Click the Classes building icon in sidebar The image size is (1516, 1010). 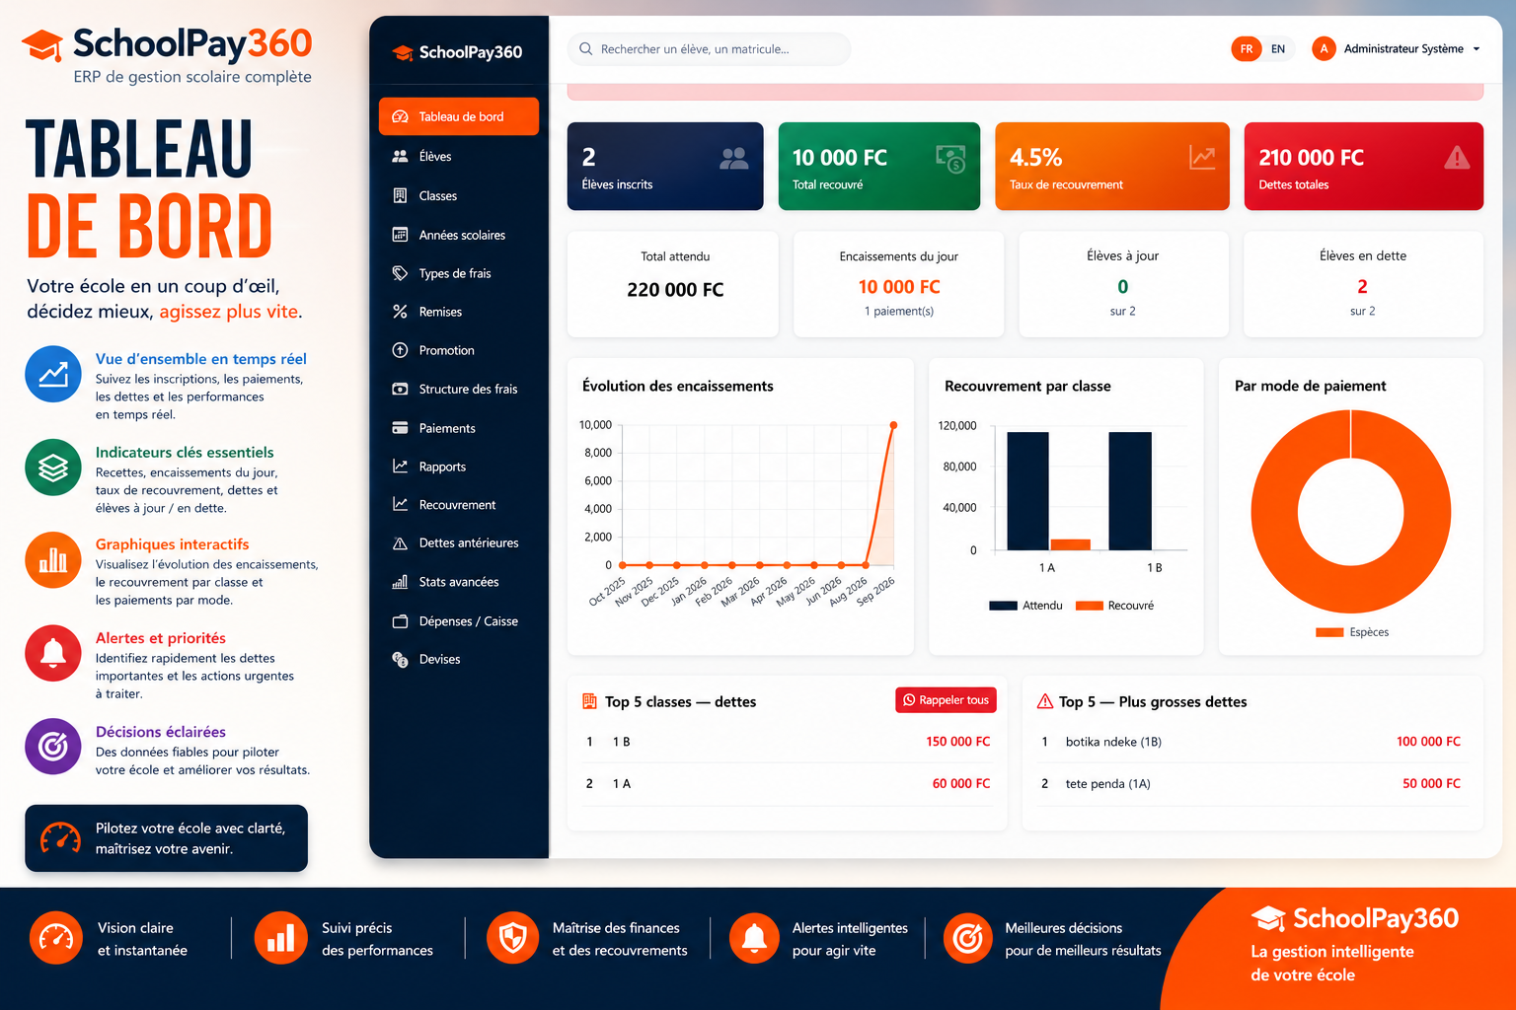pyautogui.click(x=400, y=195)
